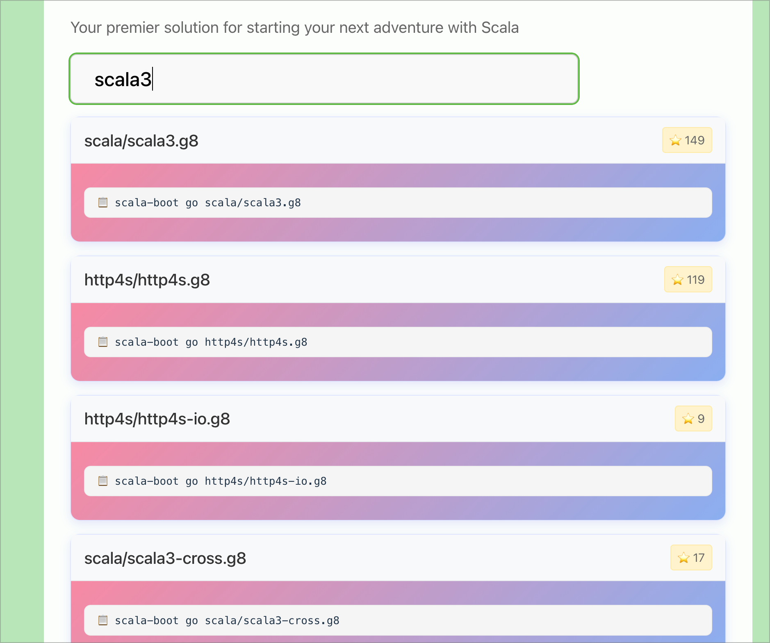Open the scala/scala3.g8 template card

141,141
